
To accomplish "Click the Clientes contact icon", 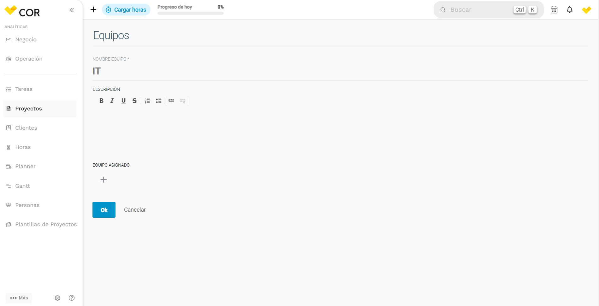I will 9,128.
